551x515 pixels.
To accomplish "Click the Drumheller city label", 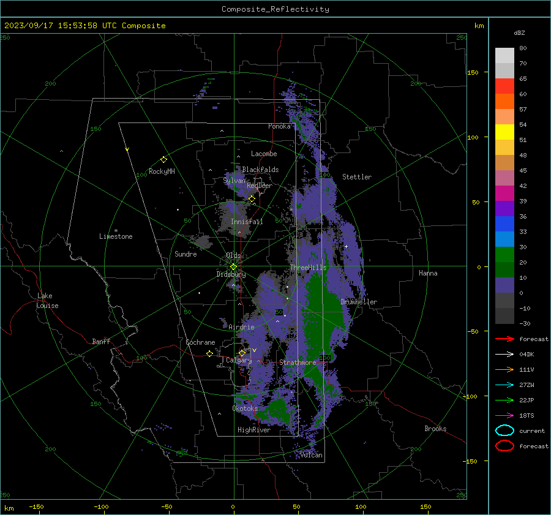I will (x=359, y=302).
